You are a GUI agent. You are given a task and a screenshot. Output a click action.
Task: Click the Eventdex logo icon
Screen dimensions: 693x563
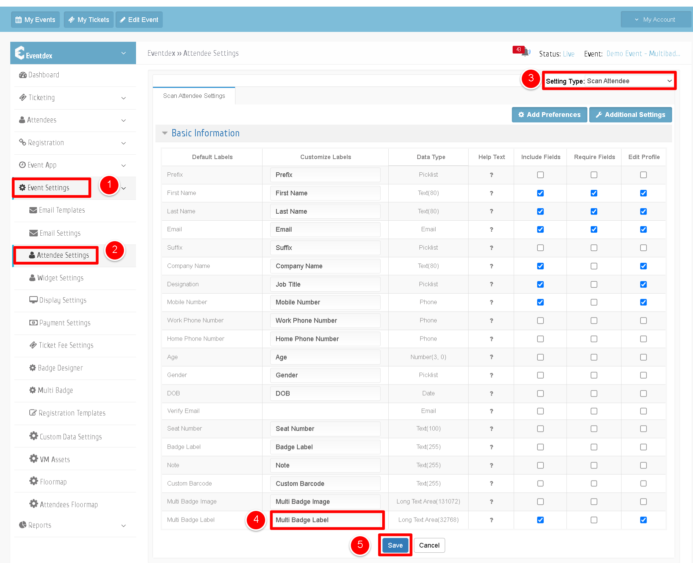[20, 53]
